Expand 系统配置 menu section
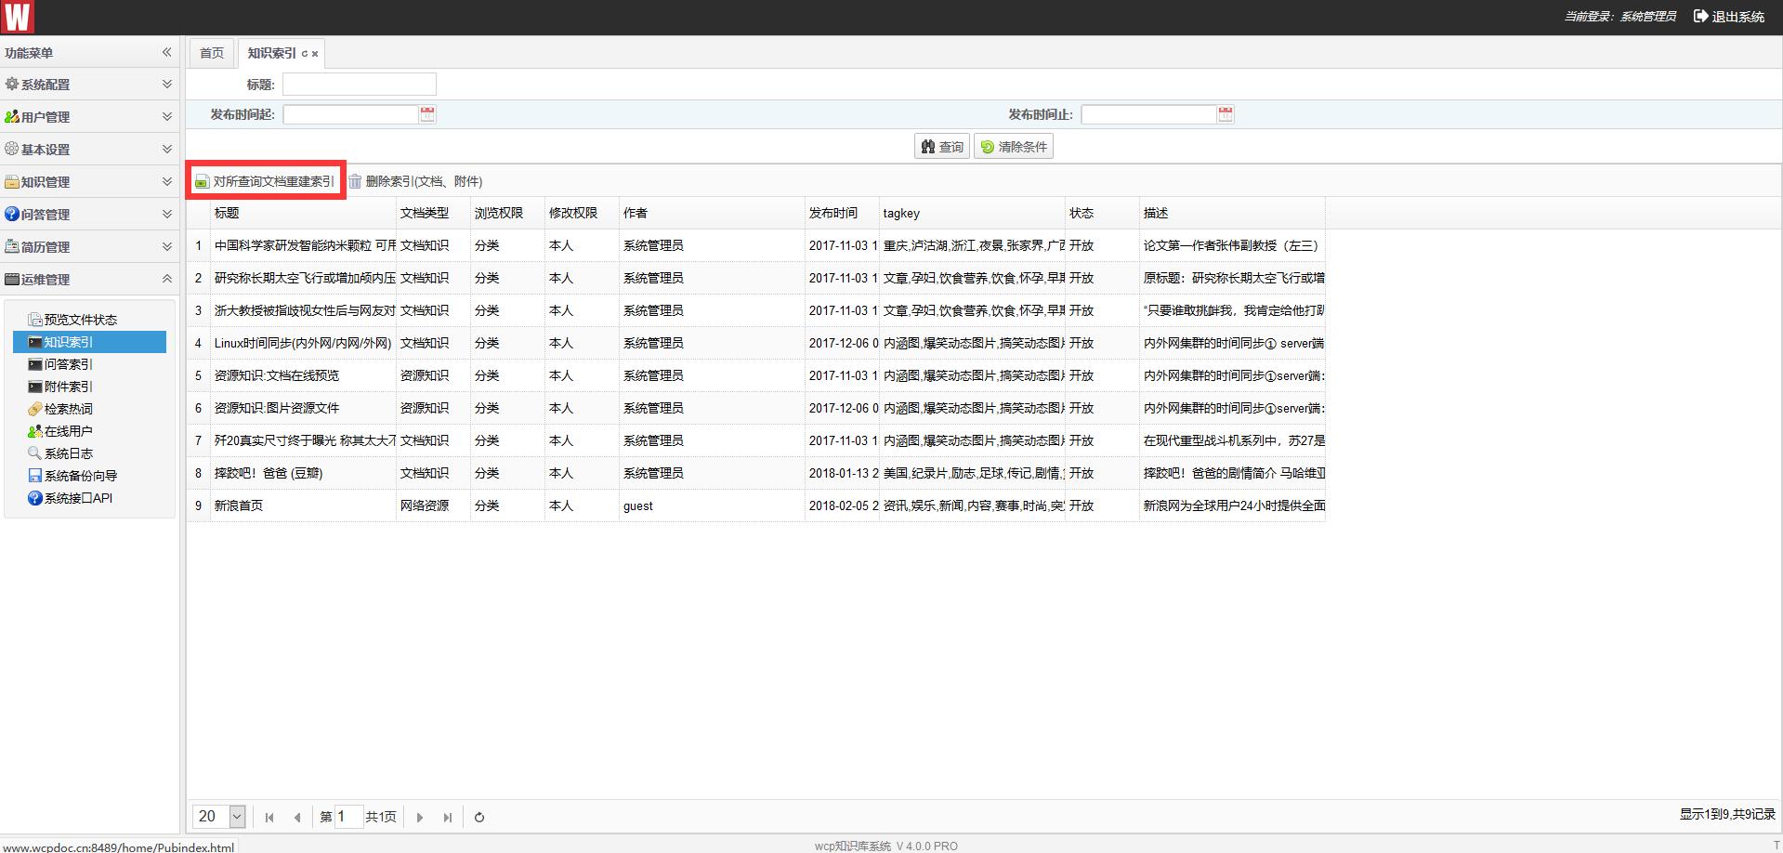The height and width of the screenshot is (853, 1783). [x=89, y=85]
